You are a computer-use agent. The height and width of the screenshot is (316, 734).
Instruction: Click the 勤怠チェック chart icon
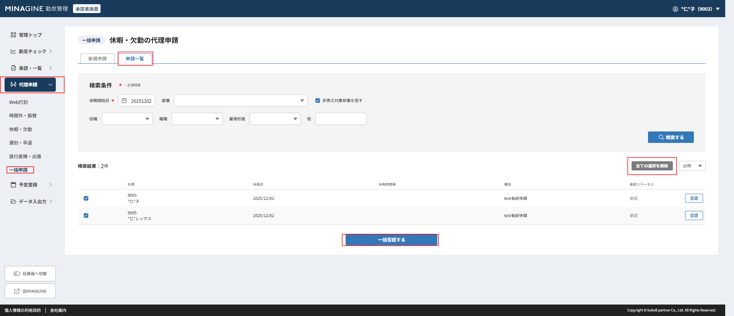[13, 51]
